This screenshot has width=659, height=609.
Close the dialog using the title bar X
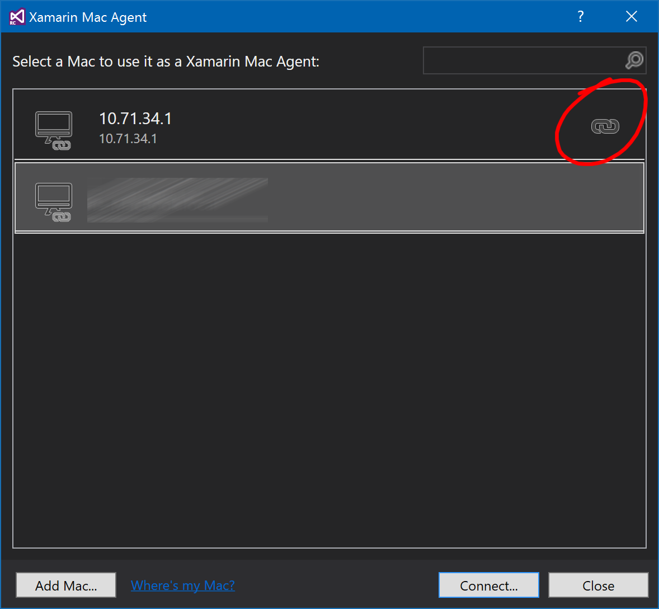(631, 17)
